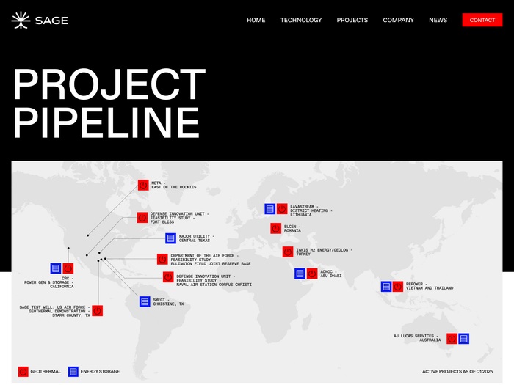Click the Naval Air Station Corpus Christi label

click(214, 281)
